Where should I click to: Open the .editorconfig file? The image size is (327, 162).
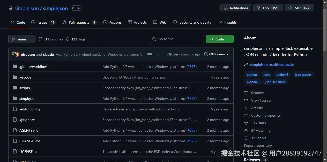pos(29,109)
